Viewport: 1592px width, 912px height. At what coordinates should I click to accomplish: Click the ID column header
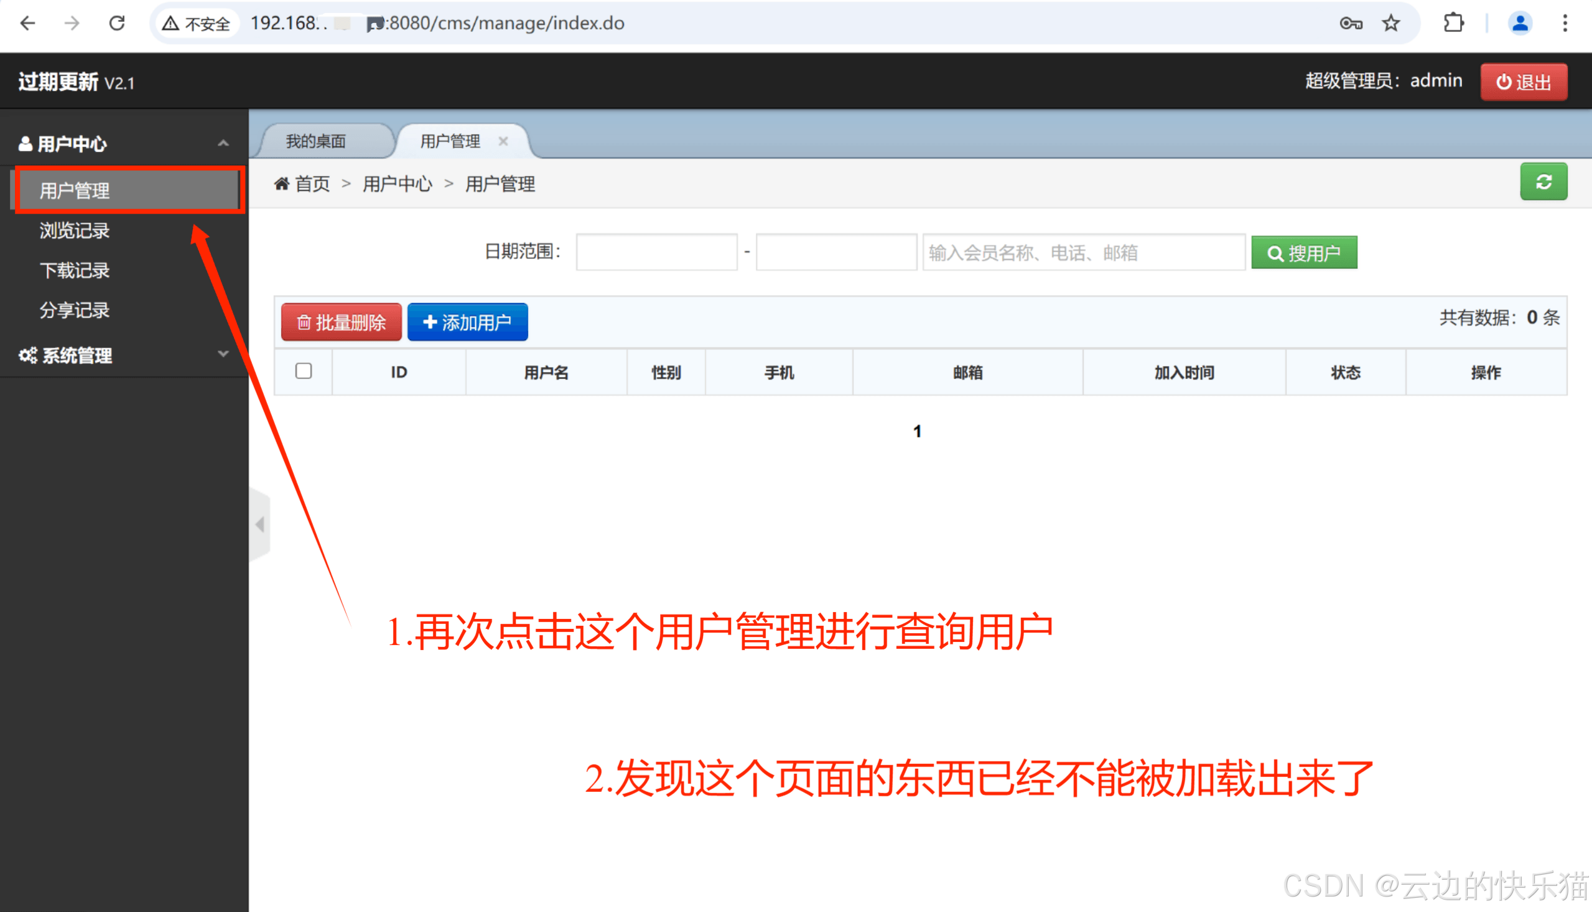tap(399, 372)
